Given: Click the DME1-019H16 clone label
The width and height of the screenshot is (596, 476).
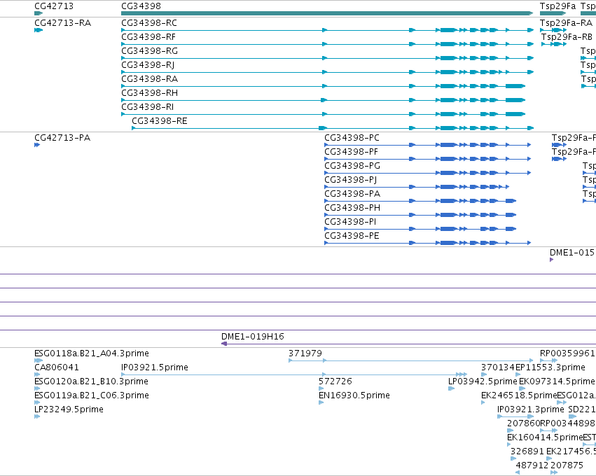Looking at the screenshot, I should click(252, 337).
